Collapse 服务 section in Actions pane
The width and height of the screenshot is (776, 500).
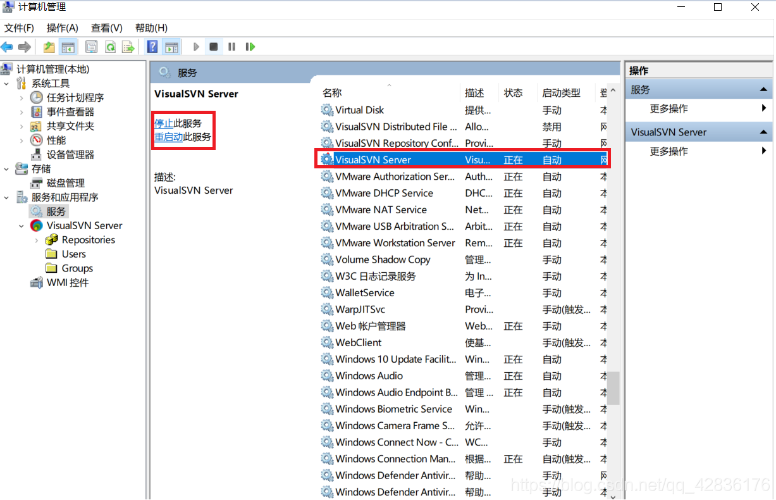pyautogui.click(x=763, y=91)
